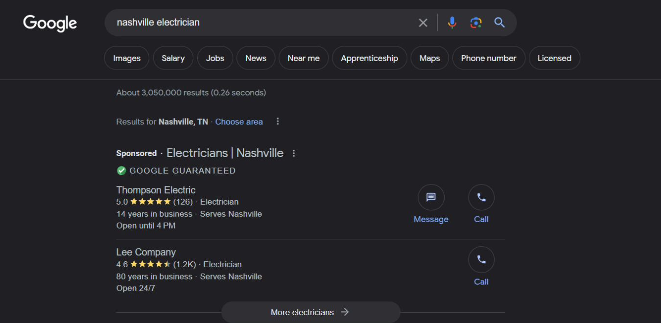Screen dimensions: 661x323
Task: Click '80 years in business' text
Action: pyautogui.click(x=154, y=277)
